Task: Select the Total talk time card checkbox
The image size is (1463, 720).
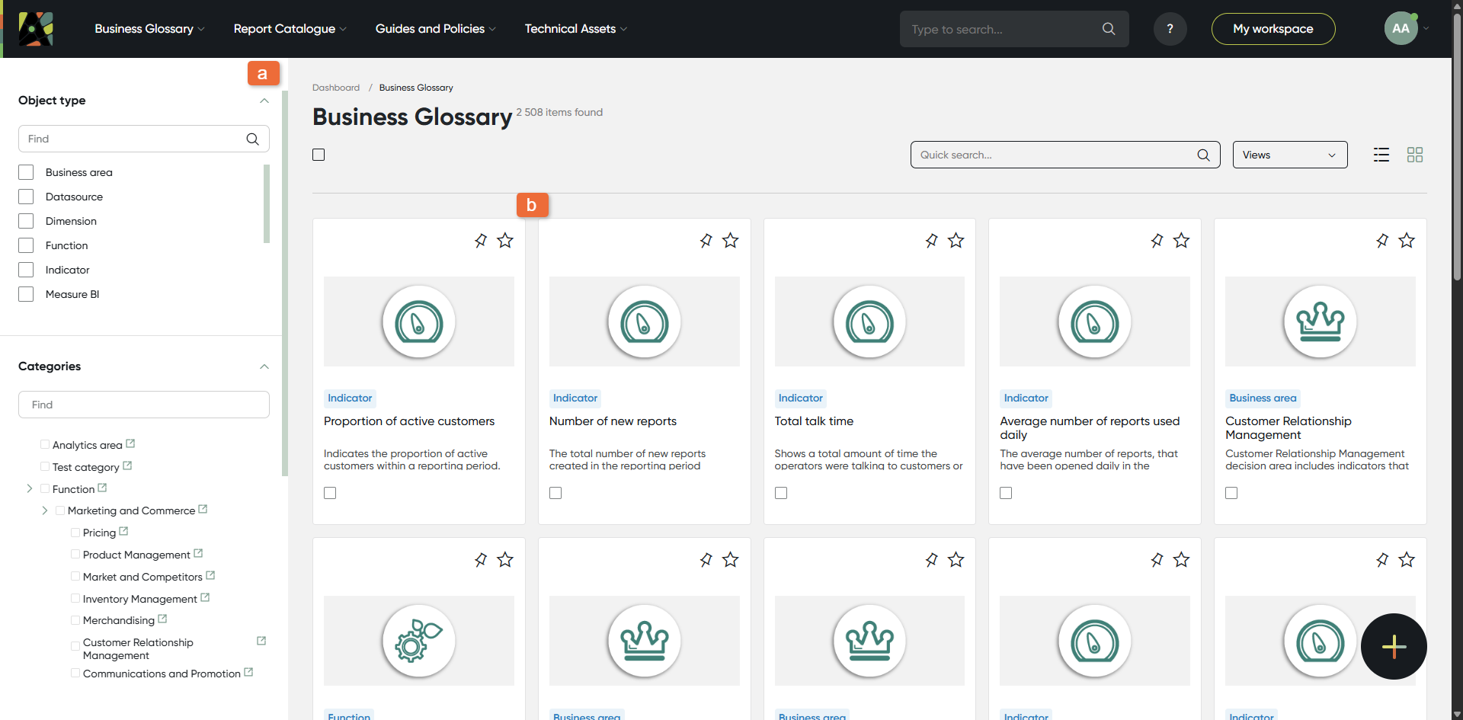Action: (780, 493)
